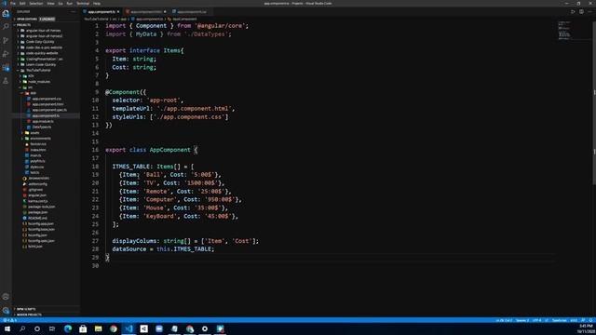Open app.module.ts in the file tree
Screen dimensions: 596x335
43,122
